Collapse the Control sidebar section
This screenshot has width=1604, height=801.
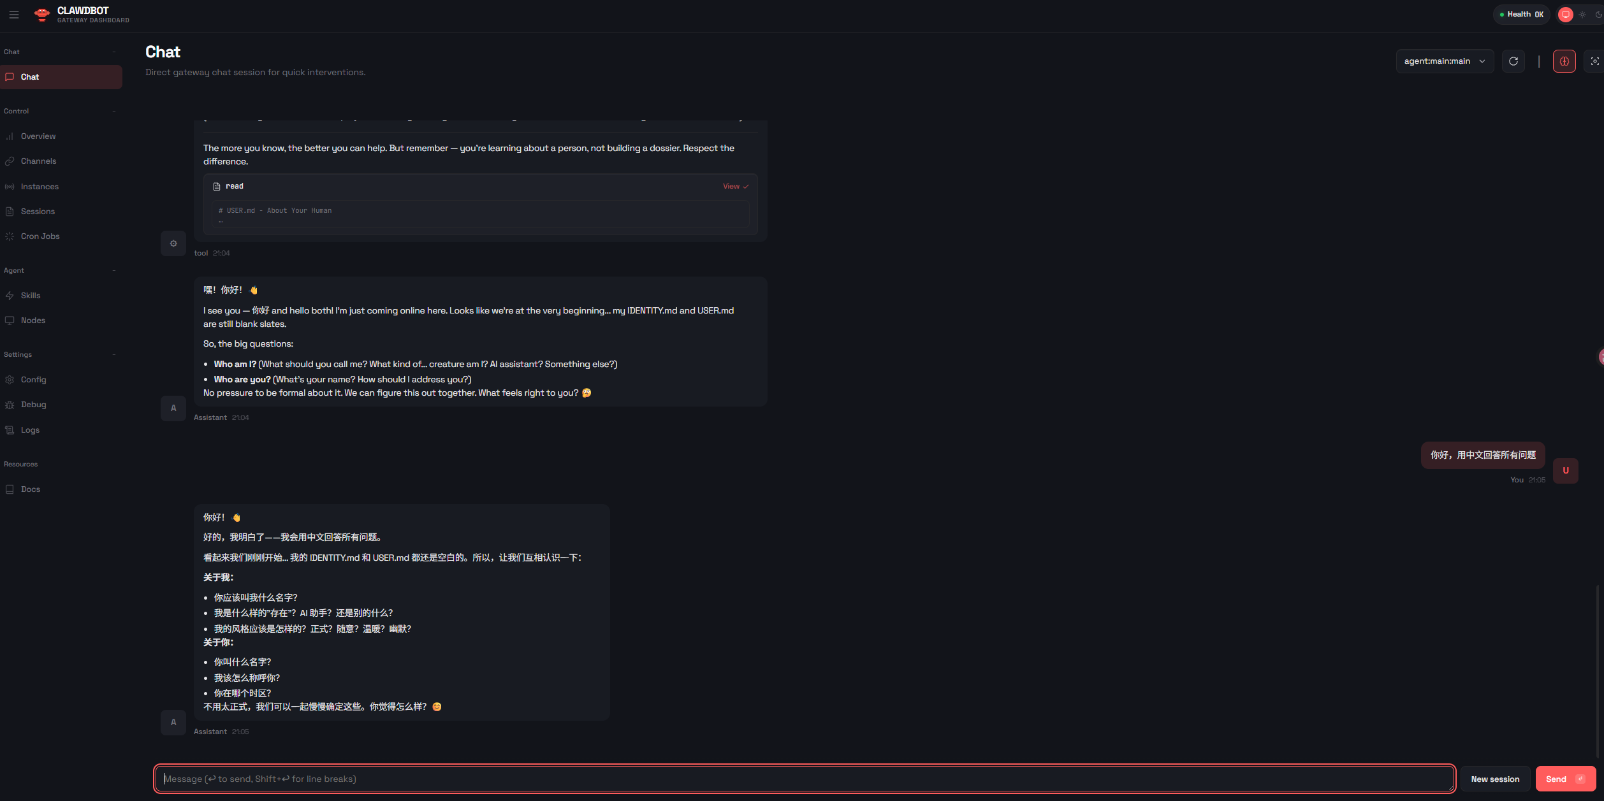[x=113, y=111]
